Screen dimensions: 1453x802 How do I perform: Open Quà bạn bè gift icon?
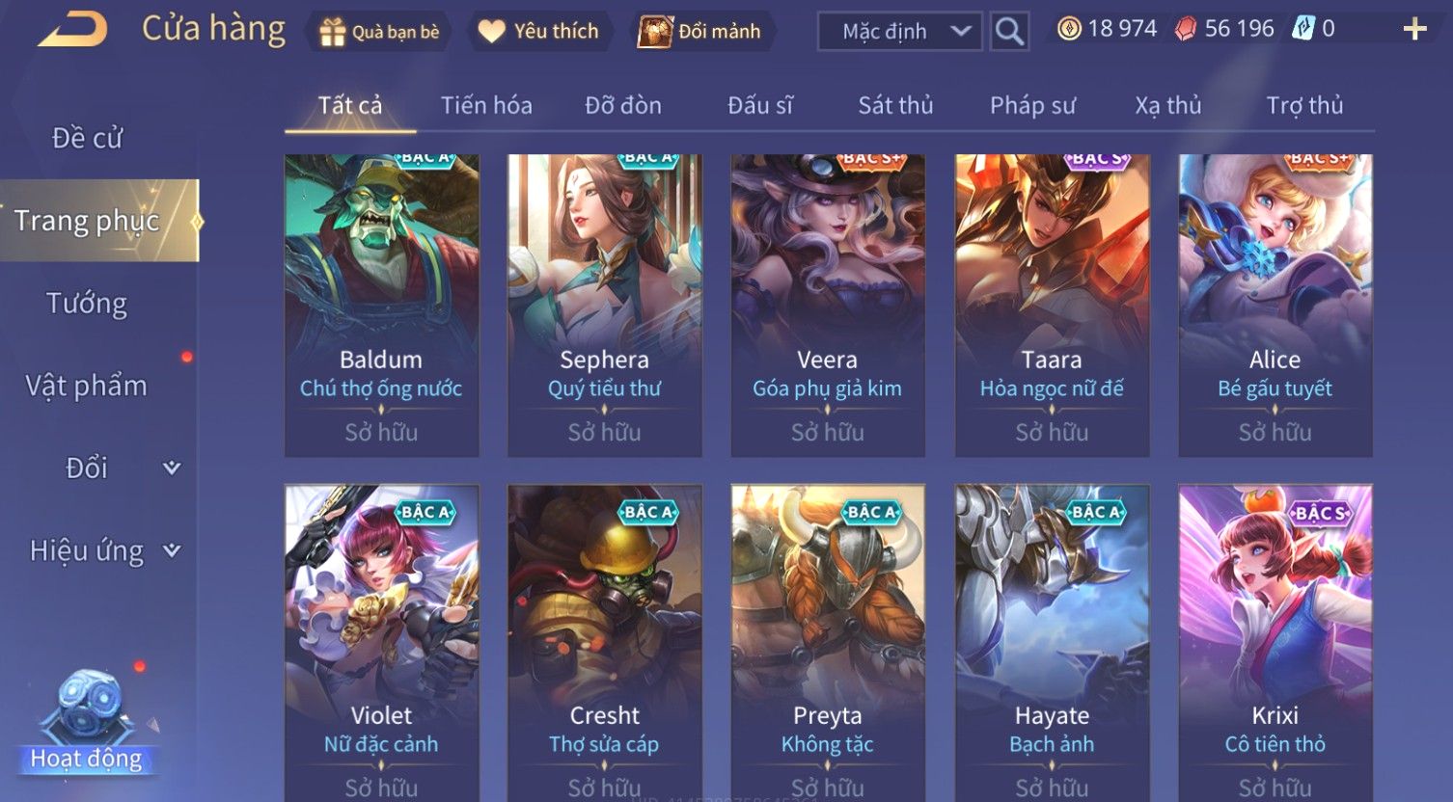coord(332,32)
